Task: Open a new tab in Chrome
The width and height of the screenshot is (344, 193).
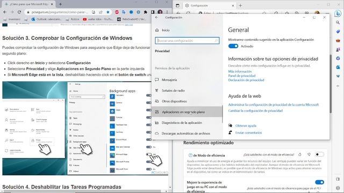Action: click(61, 4)
